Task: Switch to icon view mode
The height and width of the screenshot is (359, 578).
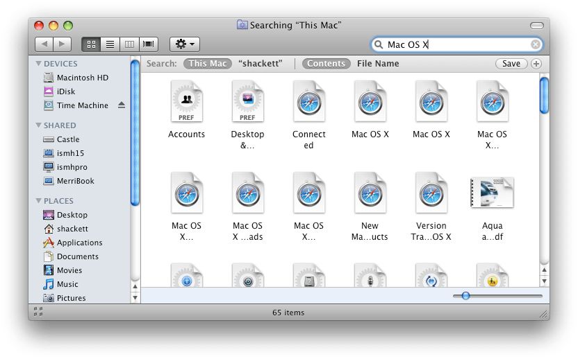Action: 91,44
